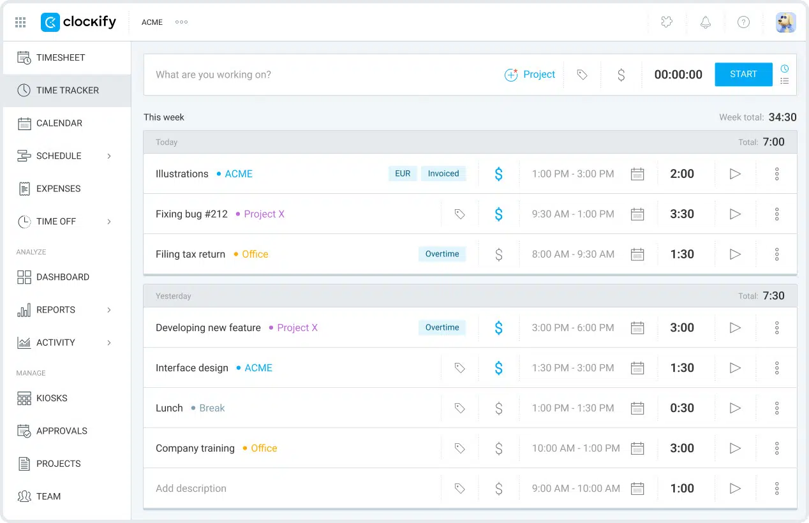Toggle billable status on the Filing tax return entry

click(x=498, y=254)
